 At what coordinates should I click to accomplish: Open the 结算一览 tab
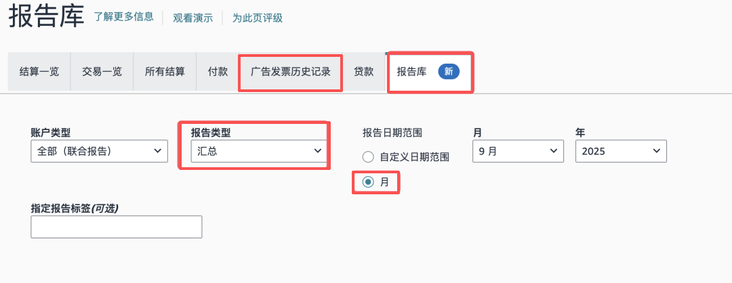(39, 71)
